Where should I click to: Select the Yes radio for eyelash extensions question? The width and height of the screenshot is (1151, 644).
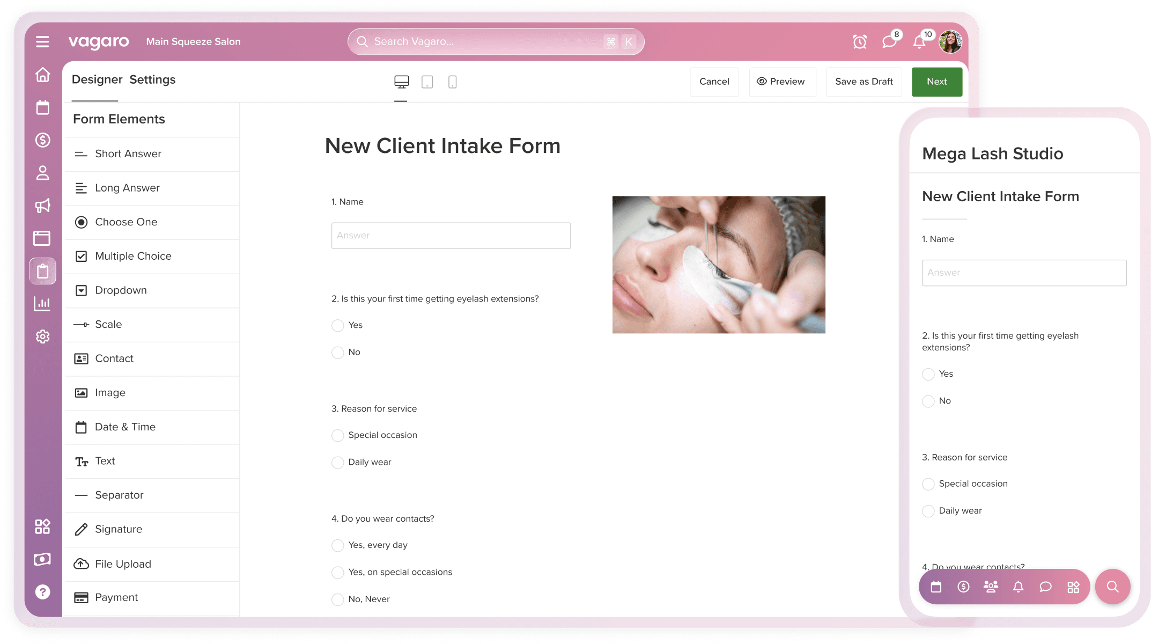coord(337,325)
